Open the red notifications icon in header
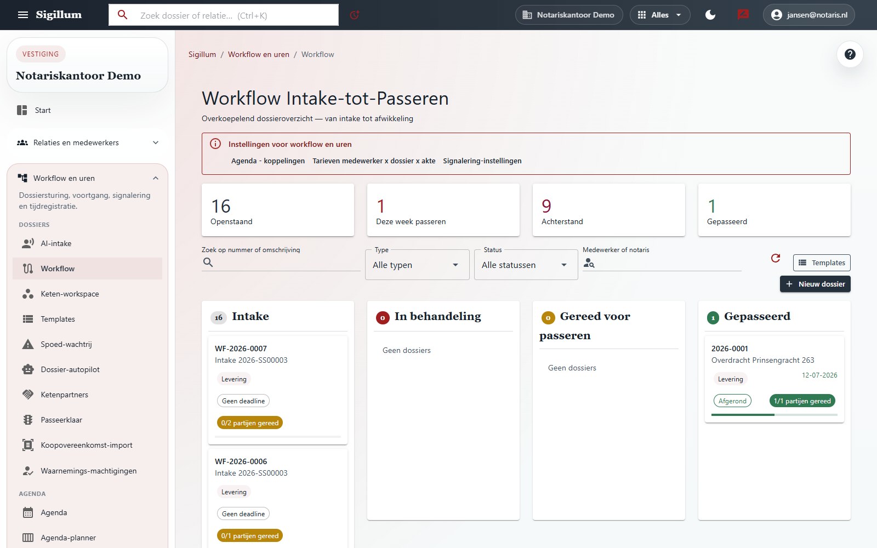This screenshot has width=877, height=548. [x=743, y=15]
